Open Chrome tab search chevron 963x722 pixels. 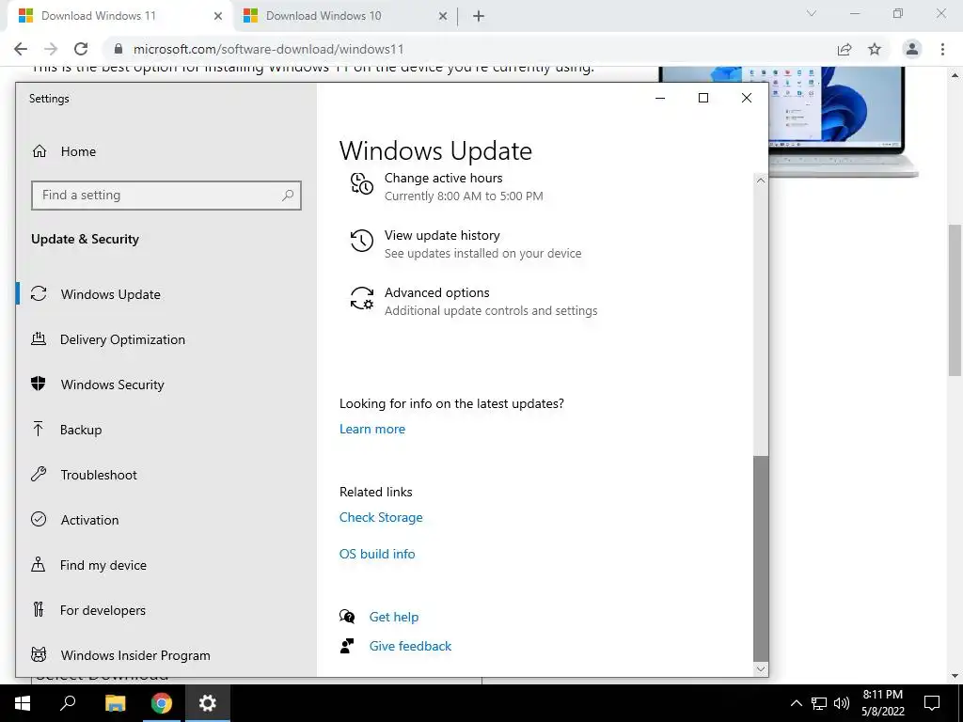point(812,13)
